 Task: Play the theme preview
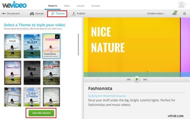[x=137, y=79]
